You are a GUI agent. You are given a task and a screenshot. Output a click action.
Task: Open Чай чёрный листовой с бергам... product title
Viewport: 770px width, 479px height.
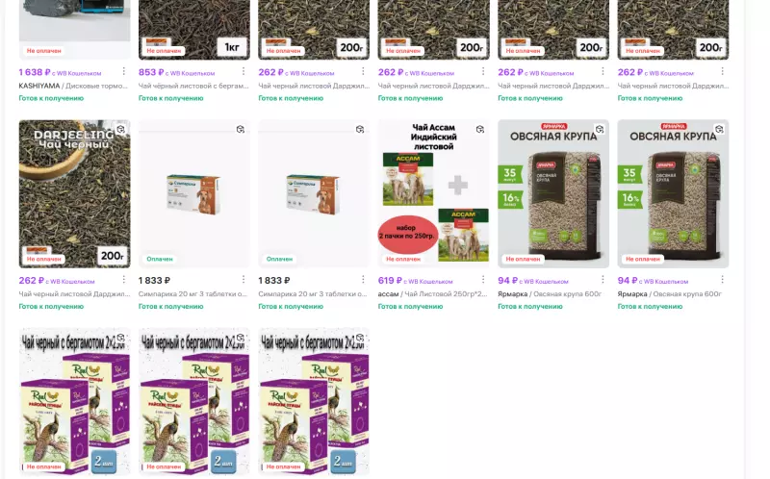tap(193, 86)
